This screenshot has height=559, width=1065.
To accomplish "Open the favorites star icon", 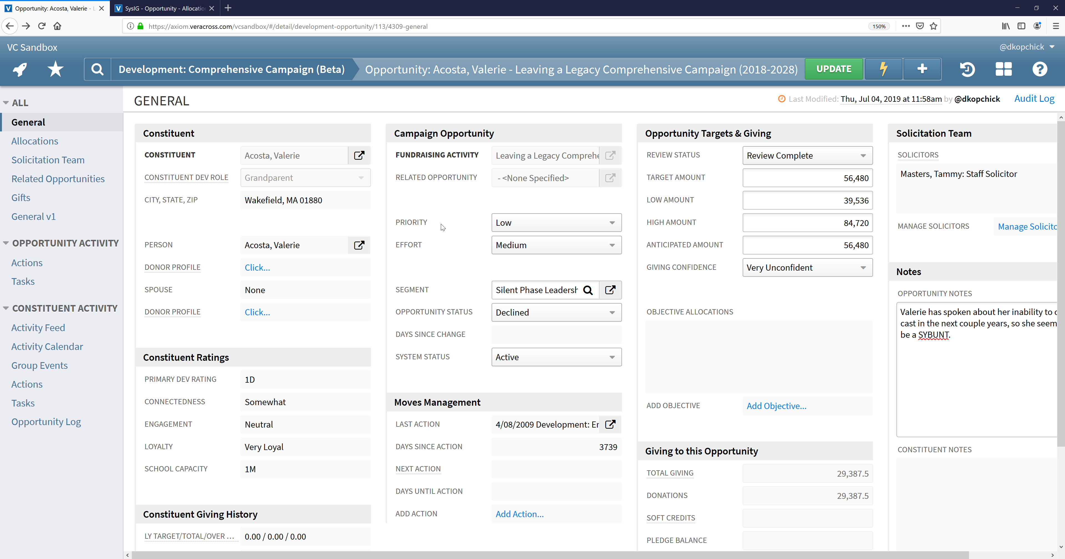I will pos(55,69).
